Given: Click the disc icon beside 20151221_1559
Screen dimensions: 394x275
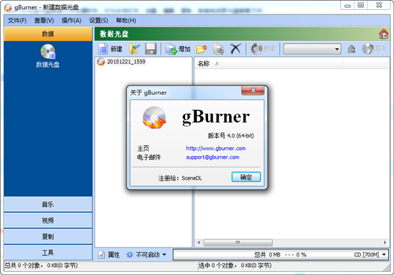Looking at the screenshot, I should (100, 62).
